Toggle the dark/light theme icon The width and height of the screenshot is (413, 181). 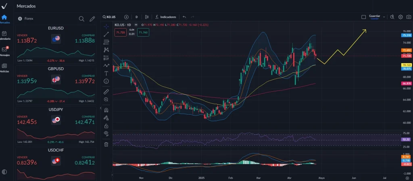click(x=4, y=172)
